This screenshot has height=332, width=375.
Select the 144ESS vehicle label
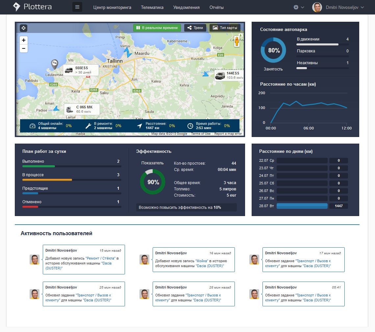[x=229, y=75]
